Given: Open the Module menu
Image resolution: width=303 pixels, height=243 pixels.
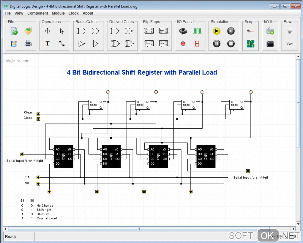Looking at the screenshot, I should click(x=58, y=13).
